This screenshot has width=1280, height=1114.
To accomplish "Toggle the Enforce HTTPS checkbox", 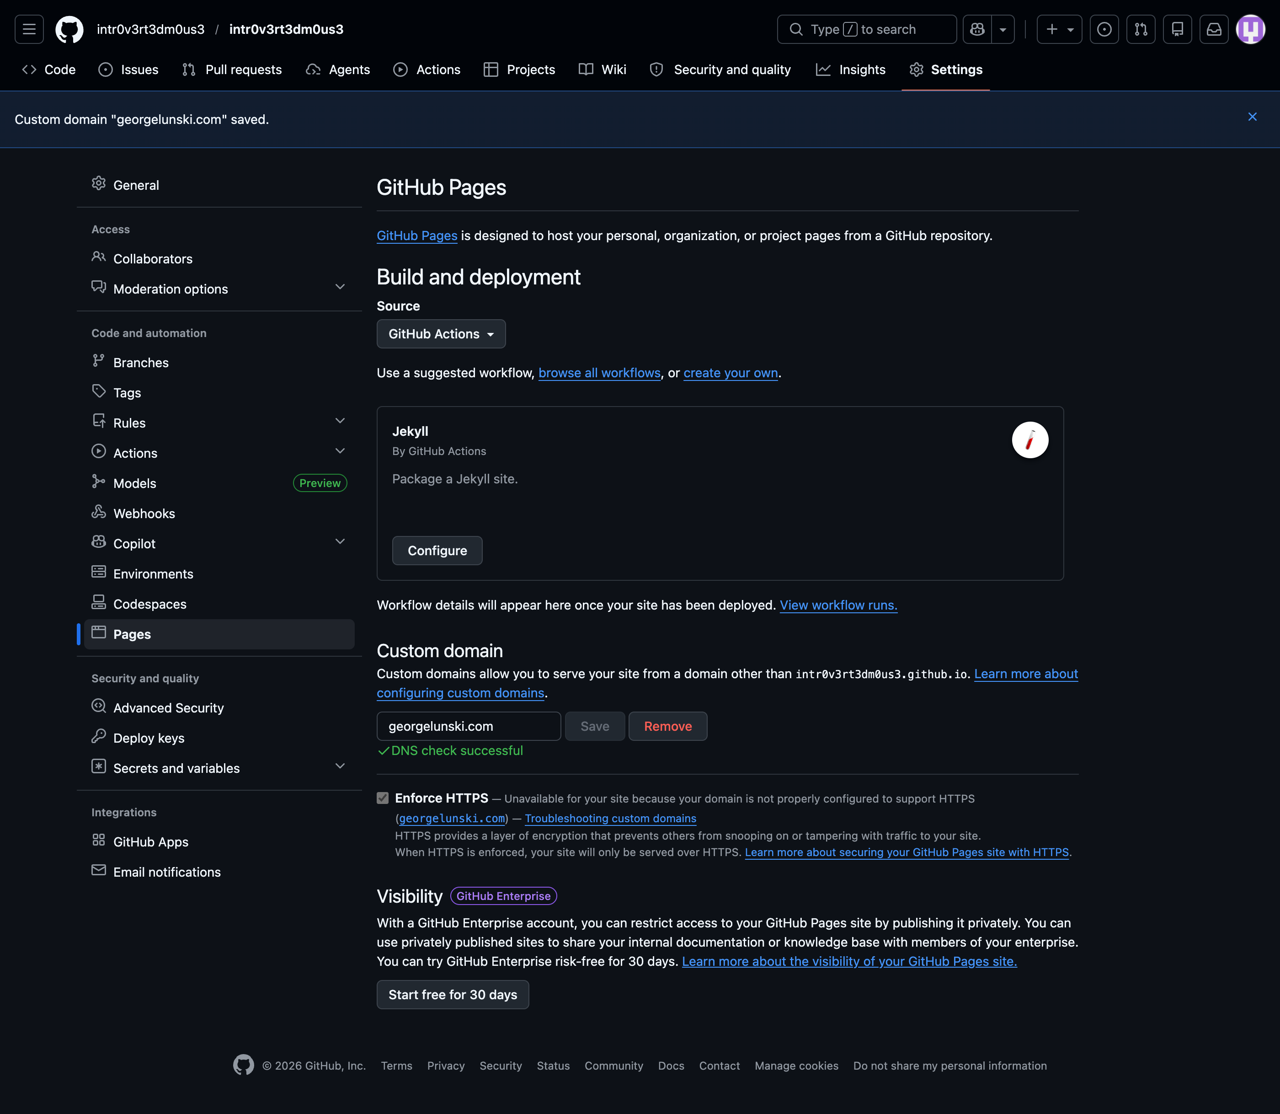I will click(x=383, y=798).
